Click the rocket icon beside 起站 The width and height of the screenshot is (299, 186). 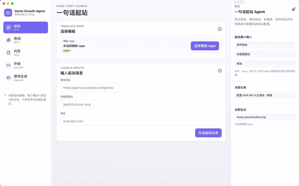tap(8, 27)
